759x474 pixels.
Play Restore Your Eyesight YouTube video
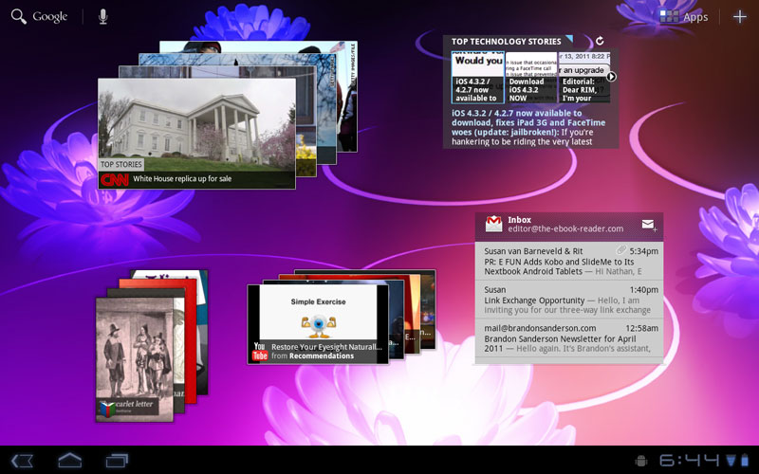pos(318,322)
